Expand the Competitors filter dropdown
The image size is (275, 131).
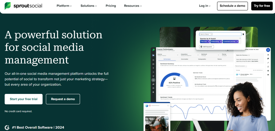coord(190,55)
